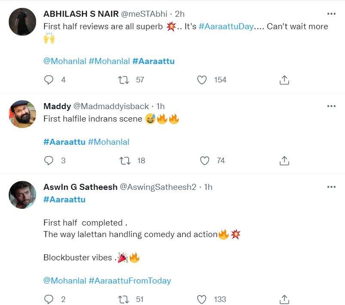Open more options on ABHILASH S NAIR's tweet

(331, 13)
